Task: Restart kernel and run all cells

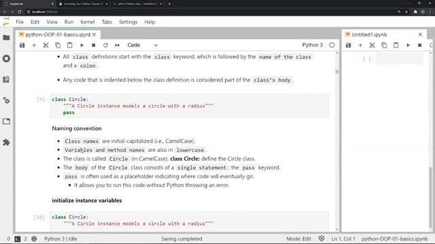Action: point(118,45)
